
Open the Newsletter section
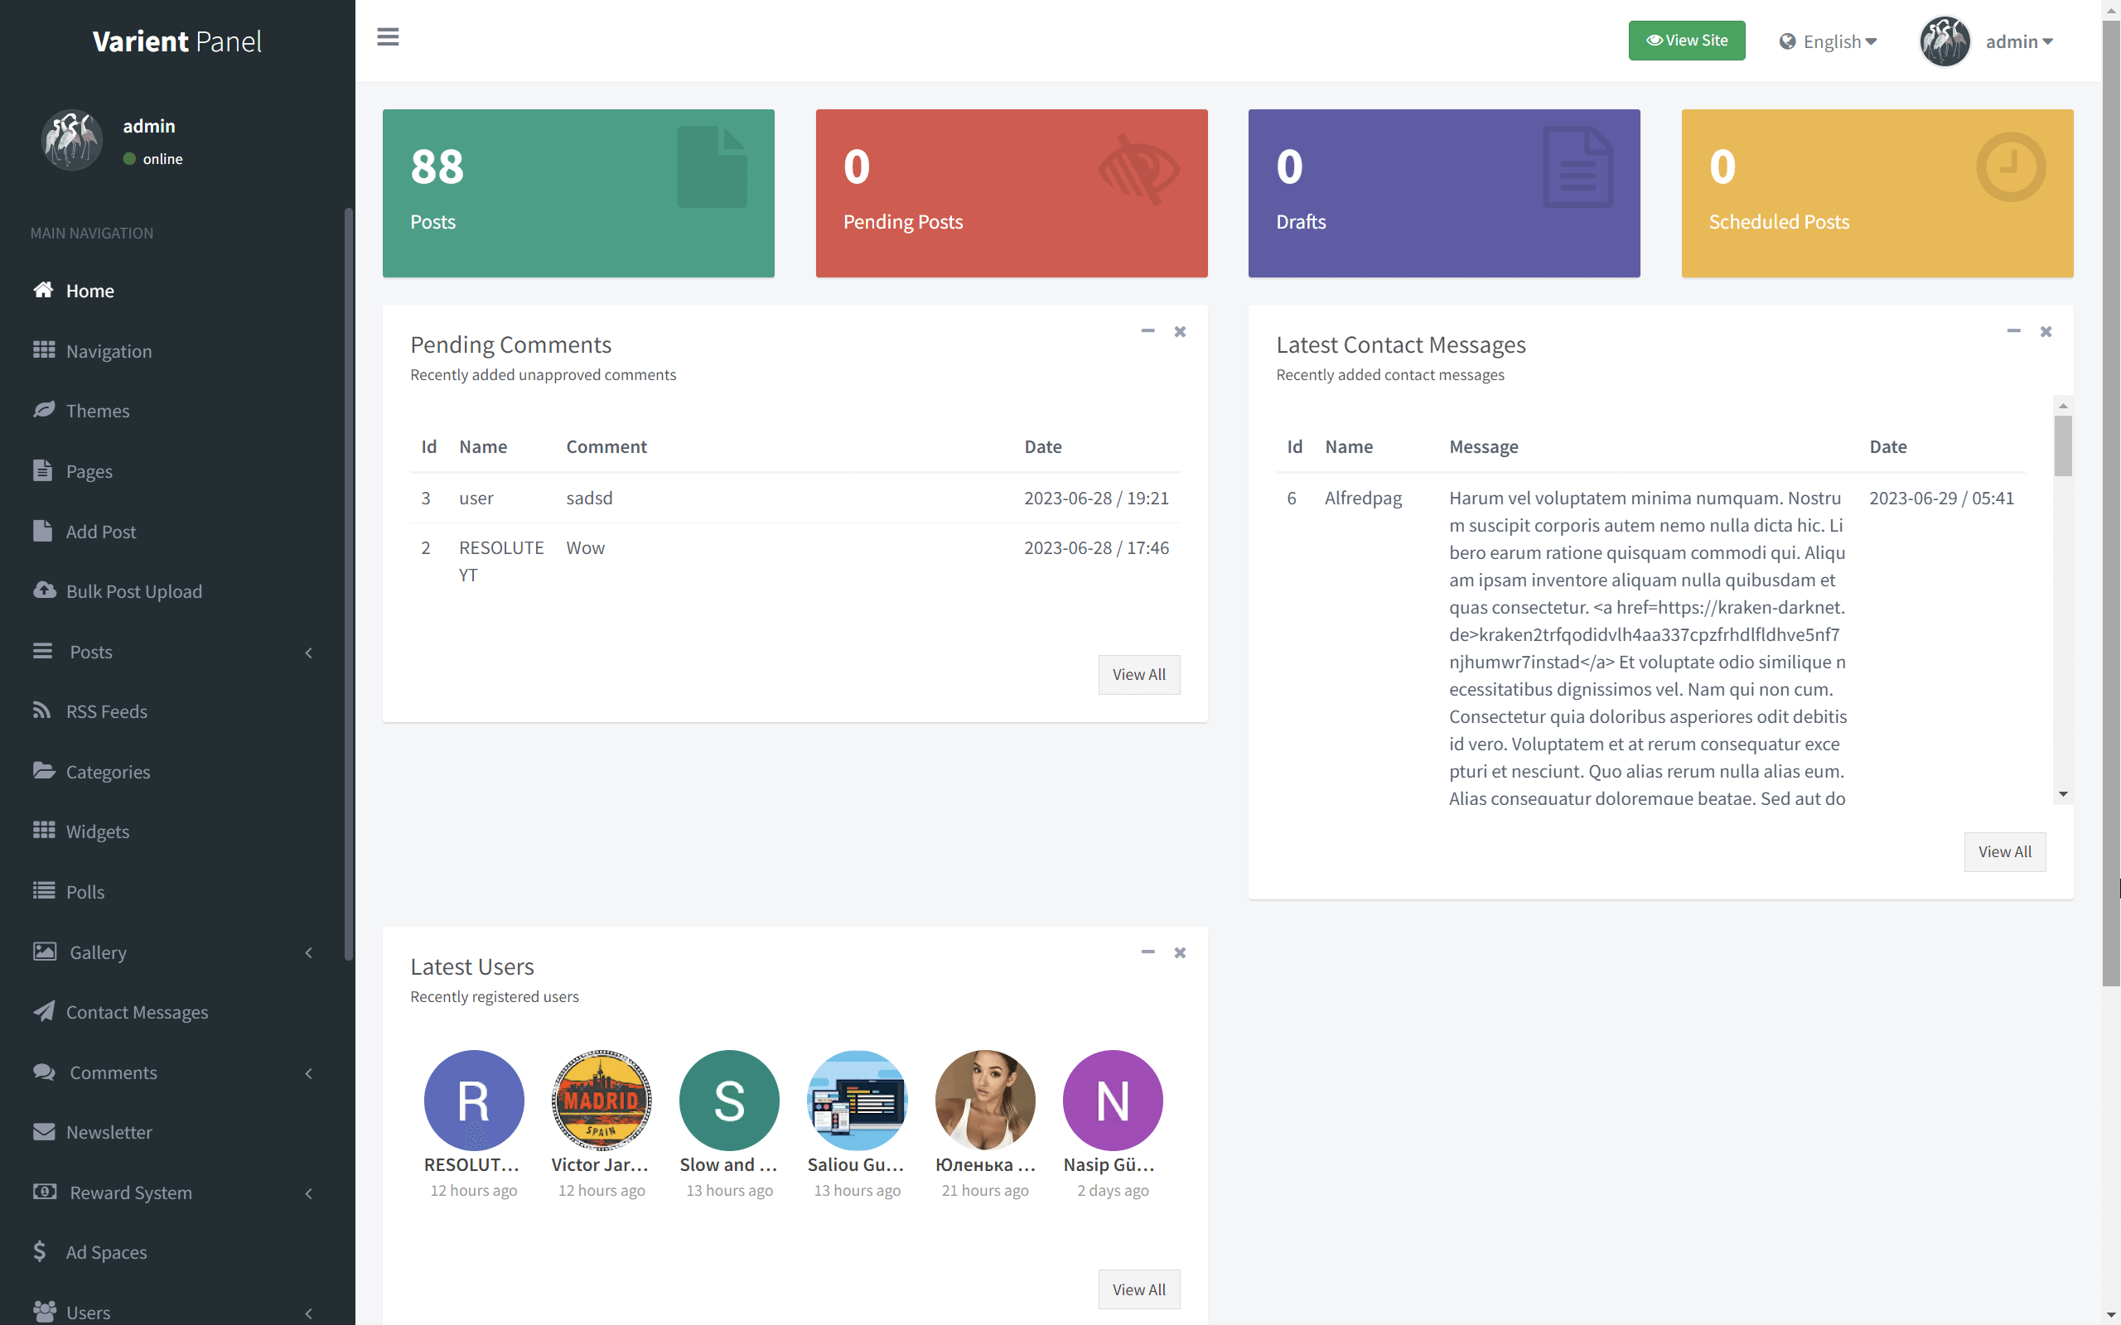pos(109,1131)
